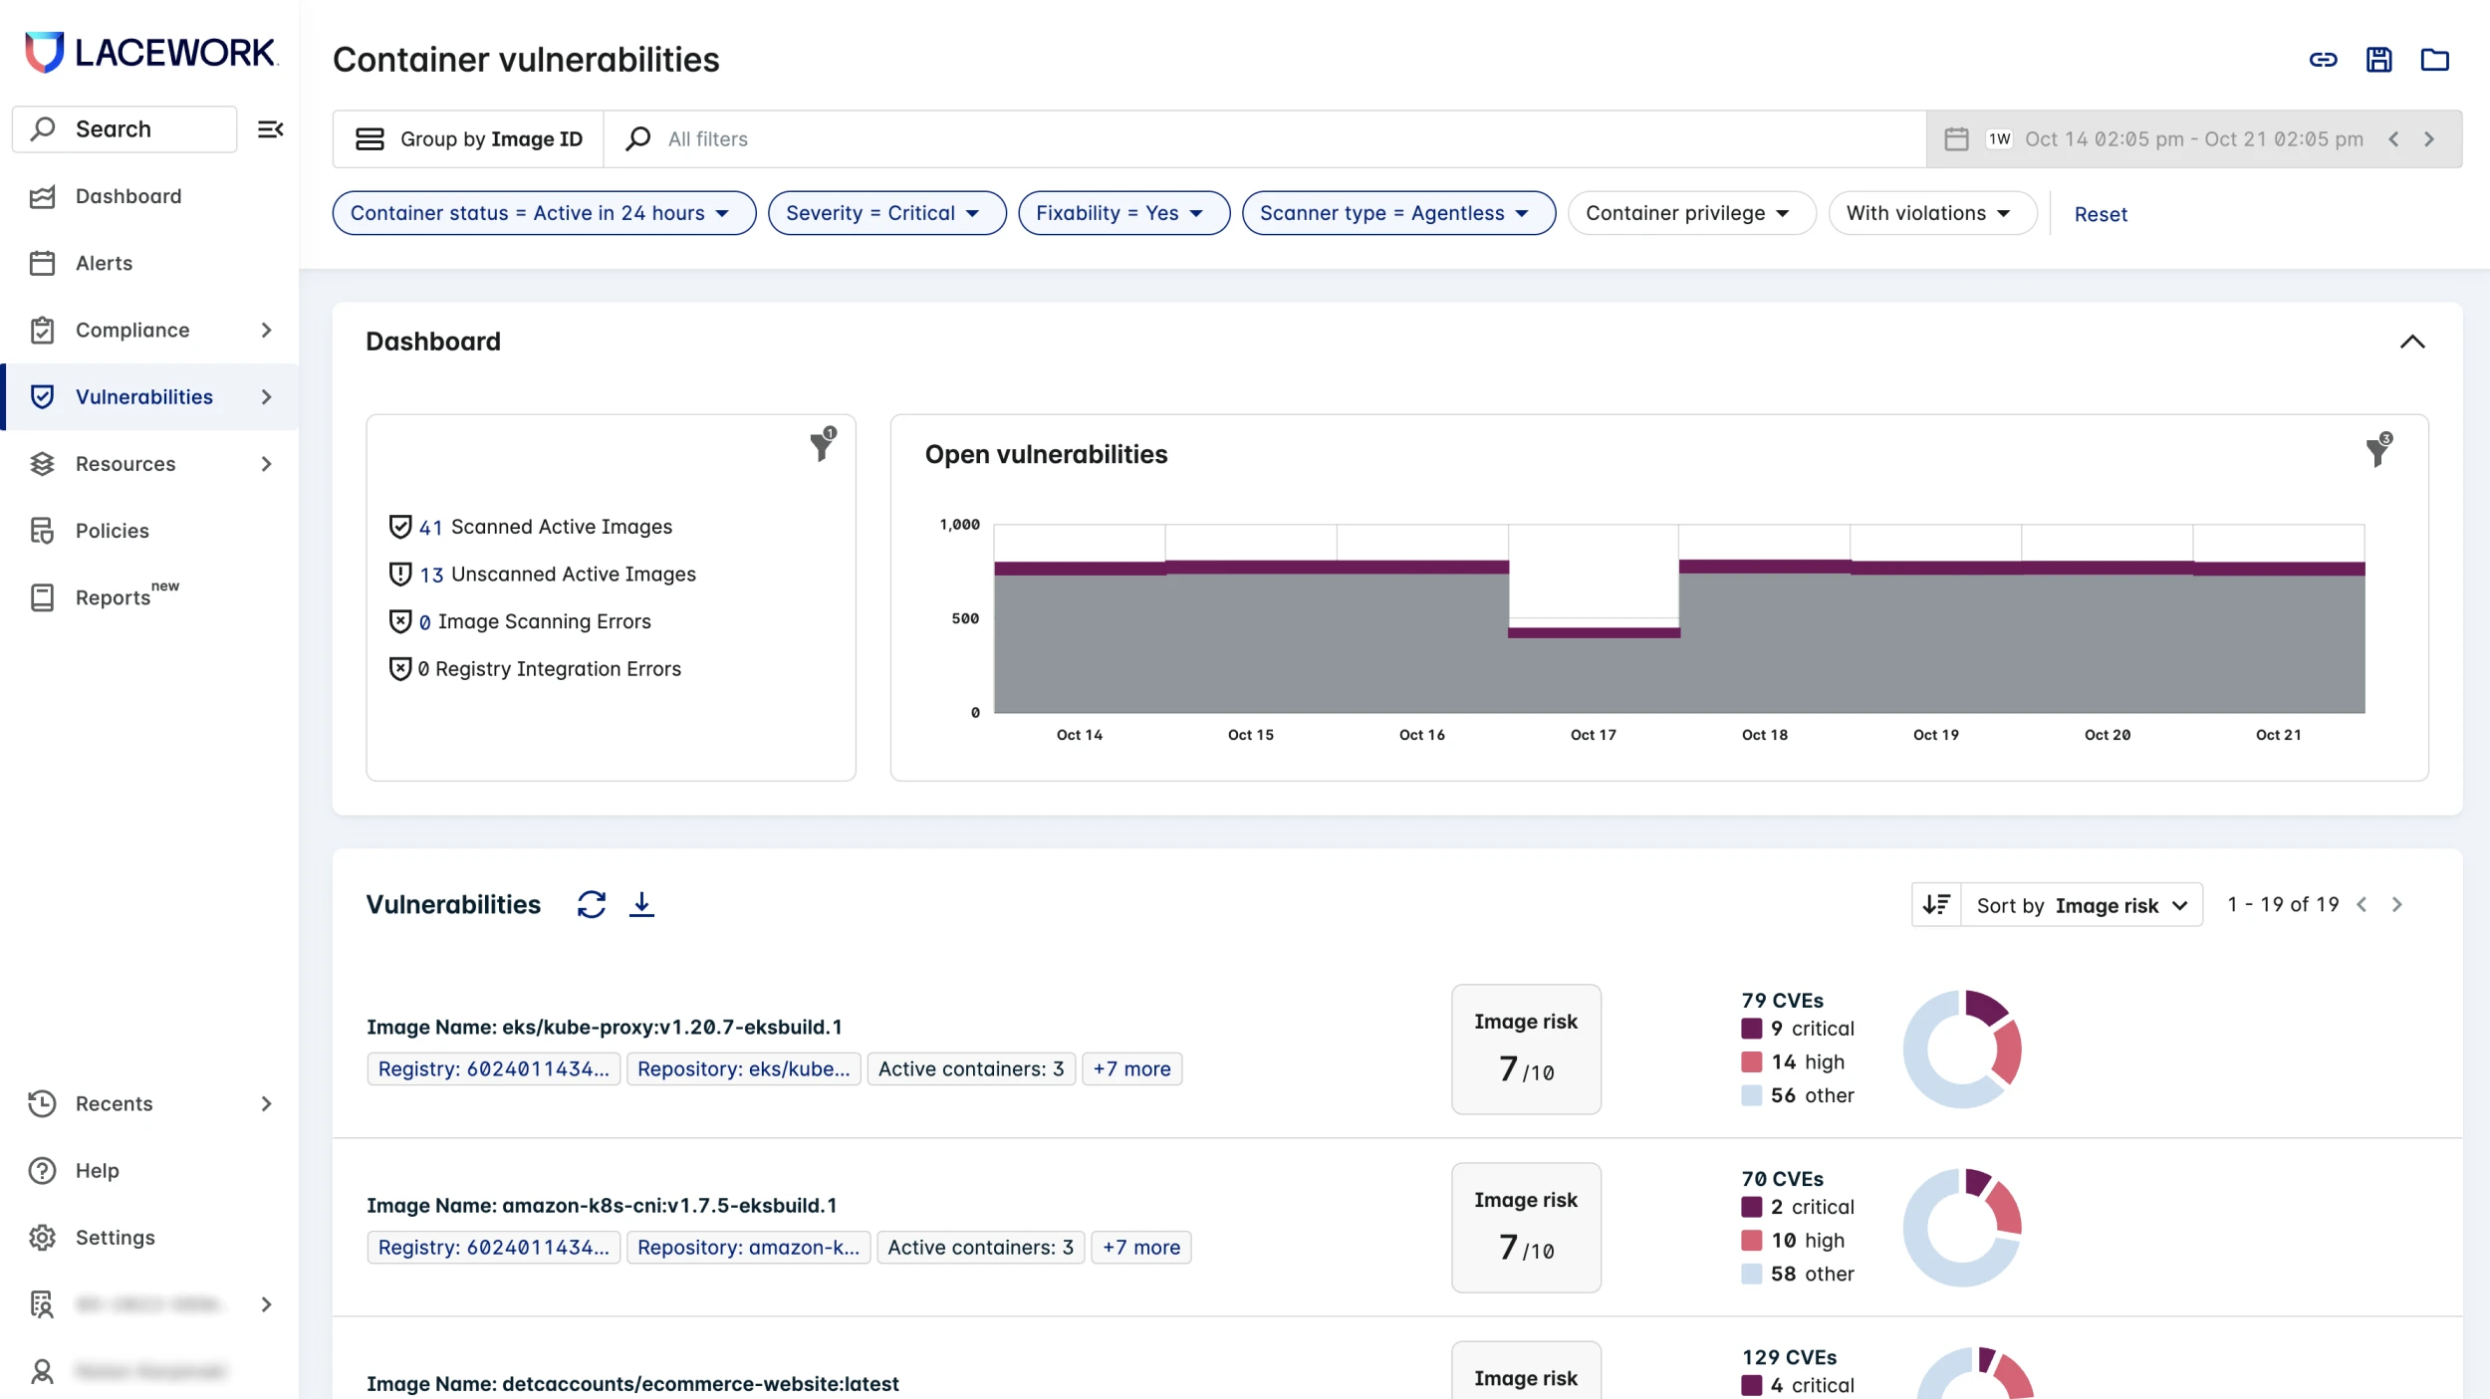Open Severity = Critical filter dropdown

[x=885, y=213]
